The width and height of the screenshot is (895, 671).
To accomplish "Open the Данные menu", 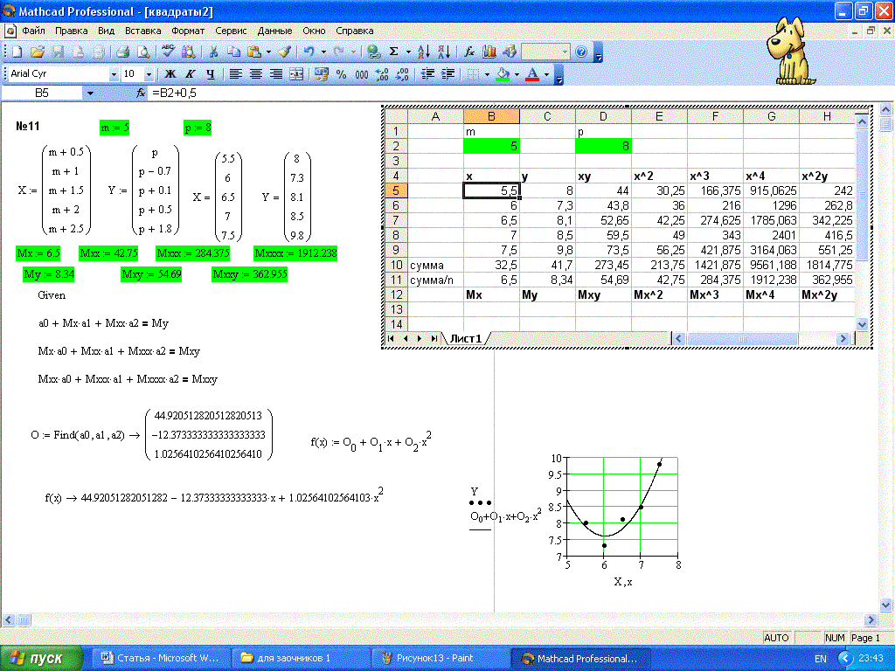I will coord(274,31).
